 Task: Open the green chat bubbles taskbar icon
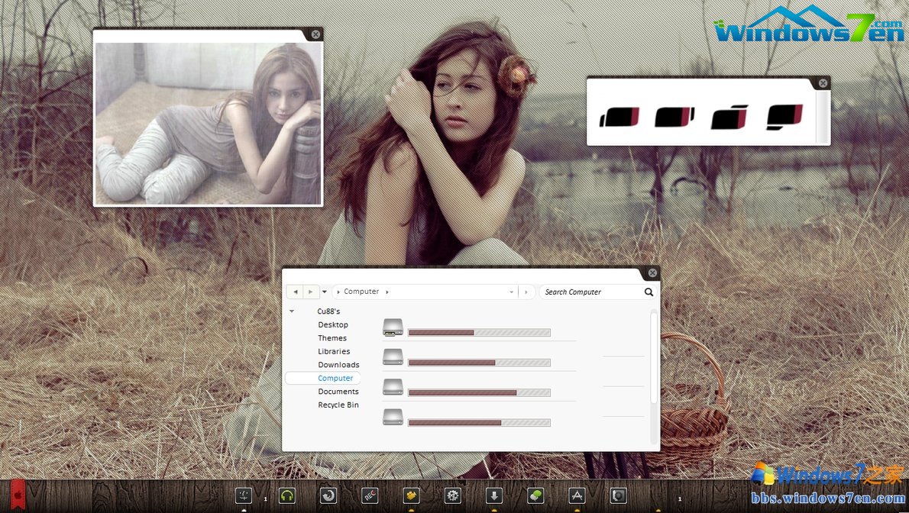(x=535, y=495)
